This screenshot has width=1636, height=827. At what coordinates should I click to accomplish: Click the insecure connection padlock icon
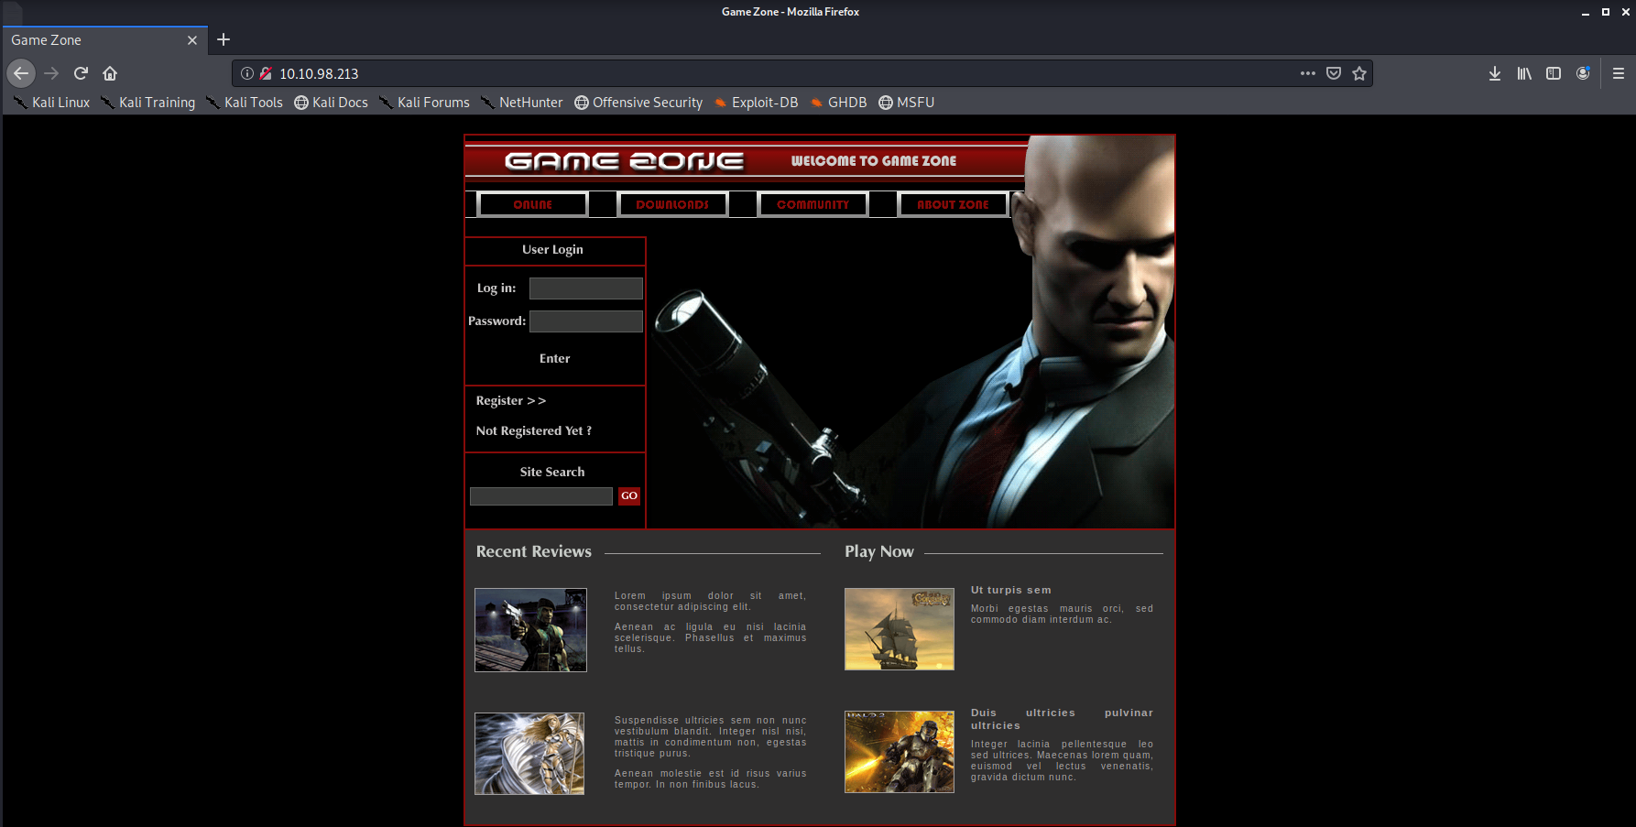click(266, 73)
